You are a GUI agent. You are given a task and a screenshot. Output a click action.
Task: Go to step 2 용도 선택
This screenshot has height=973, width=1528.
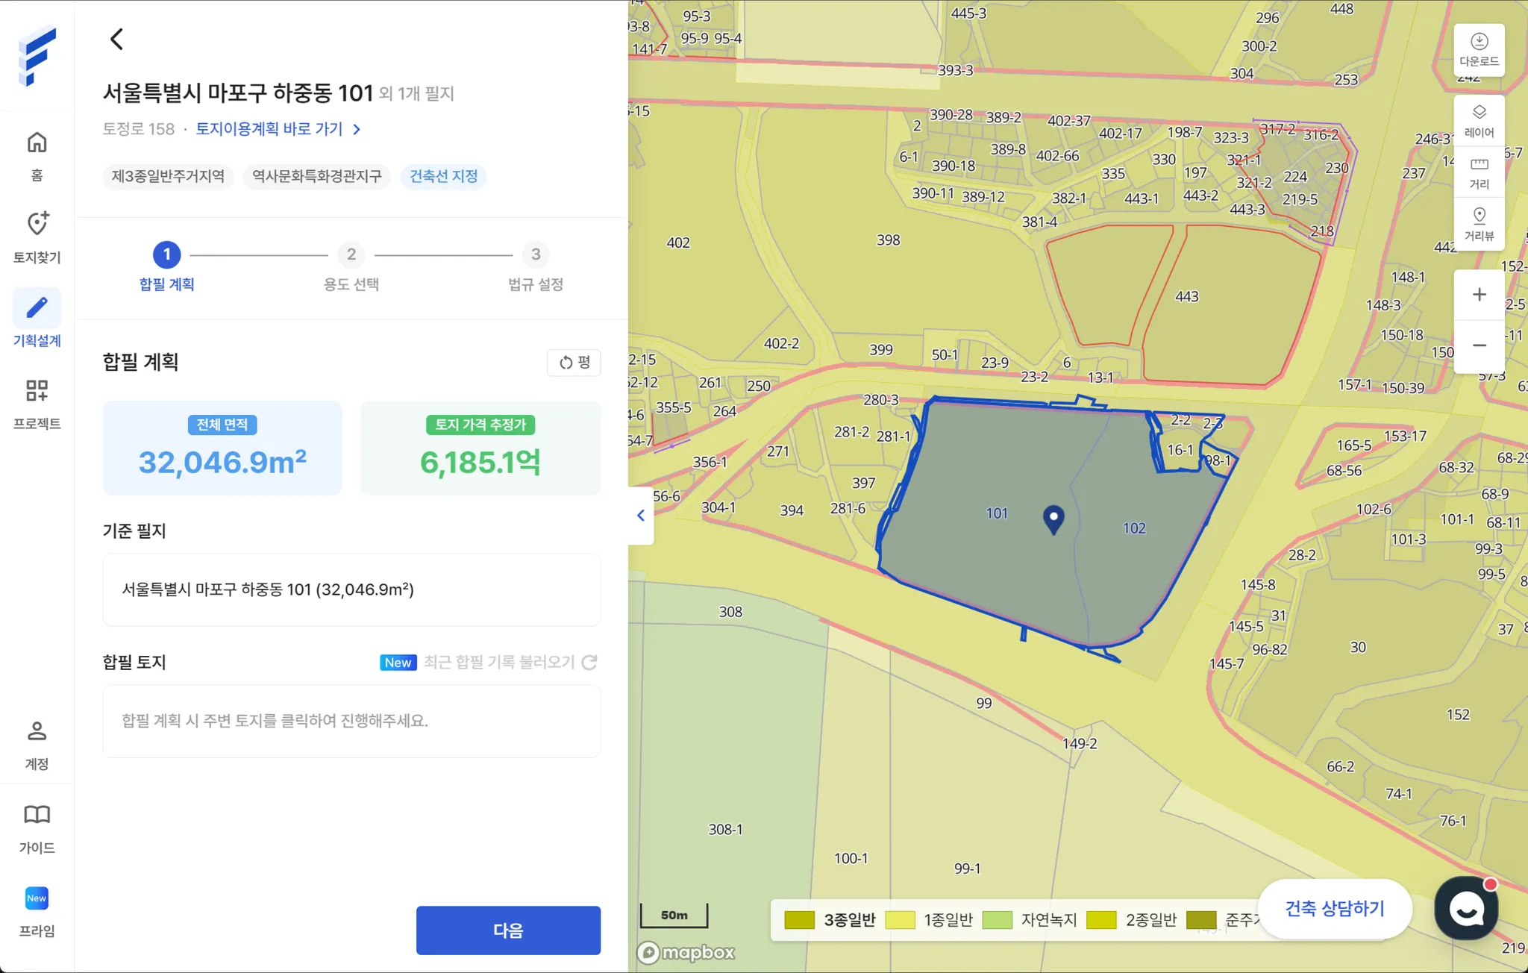[351, 254]
